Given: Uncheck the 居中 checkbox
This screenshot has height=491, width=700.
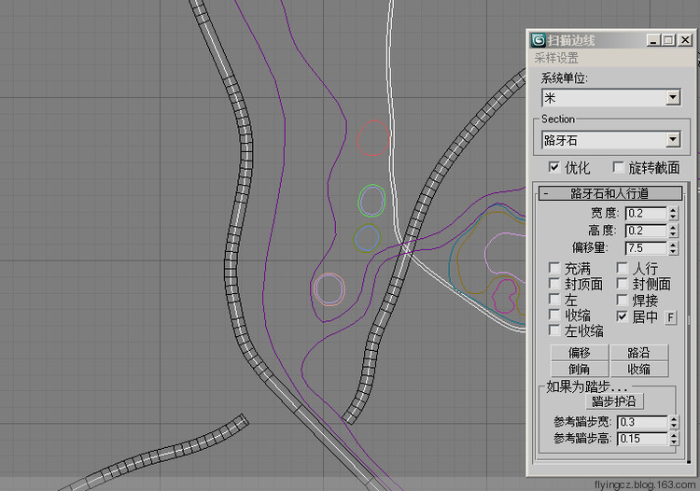Looking at the screenshot, I should pos(622,316).
